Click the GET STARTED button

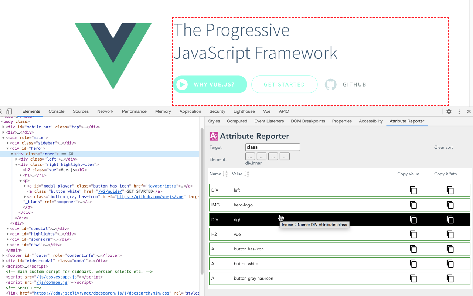285,84
